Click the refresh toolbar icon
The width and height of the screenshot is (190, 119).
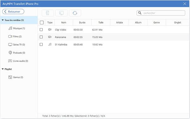(75, 13)
